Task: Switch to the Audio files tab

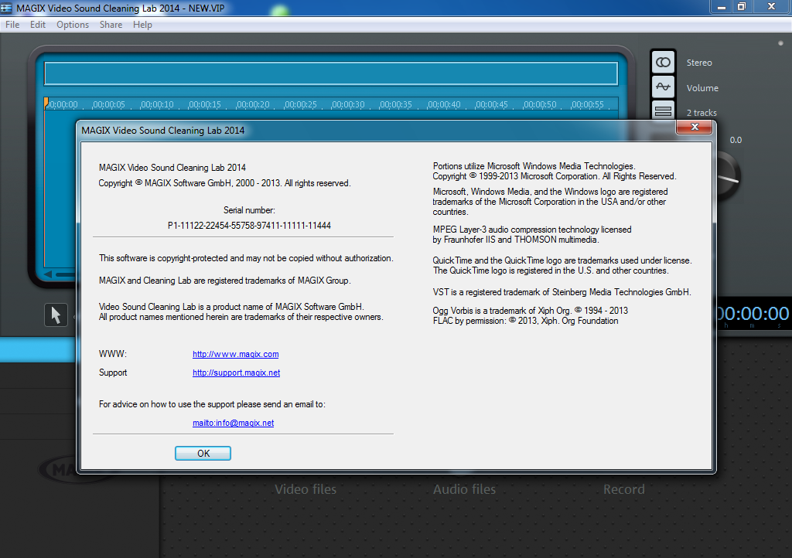Action: (x=464, y=489)
